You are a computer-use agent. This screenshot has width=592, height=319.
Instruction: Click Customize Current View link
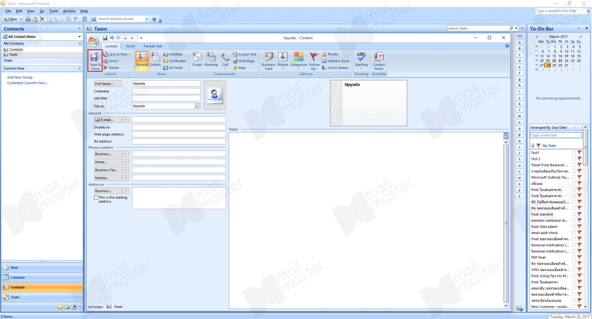[27, 83]
